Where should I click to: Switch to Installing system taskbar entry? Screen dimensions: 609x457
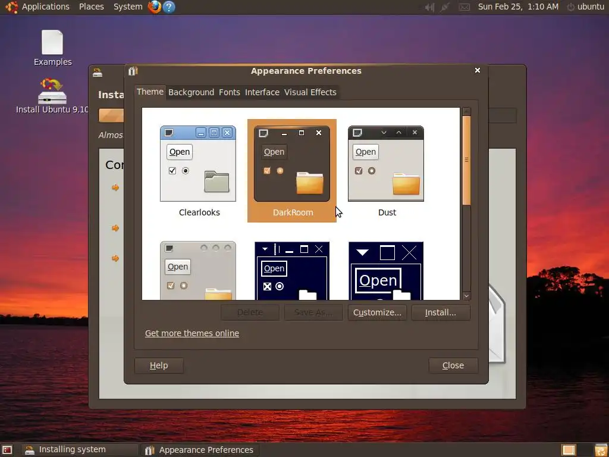80,450
